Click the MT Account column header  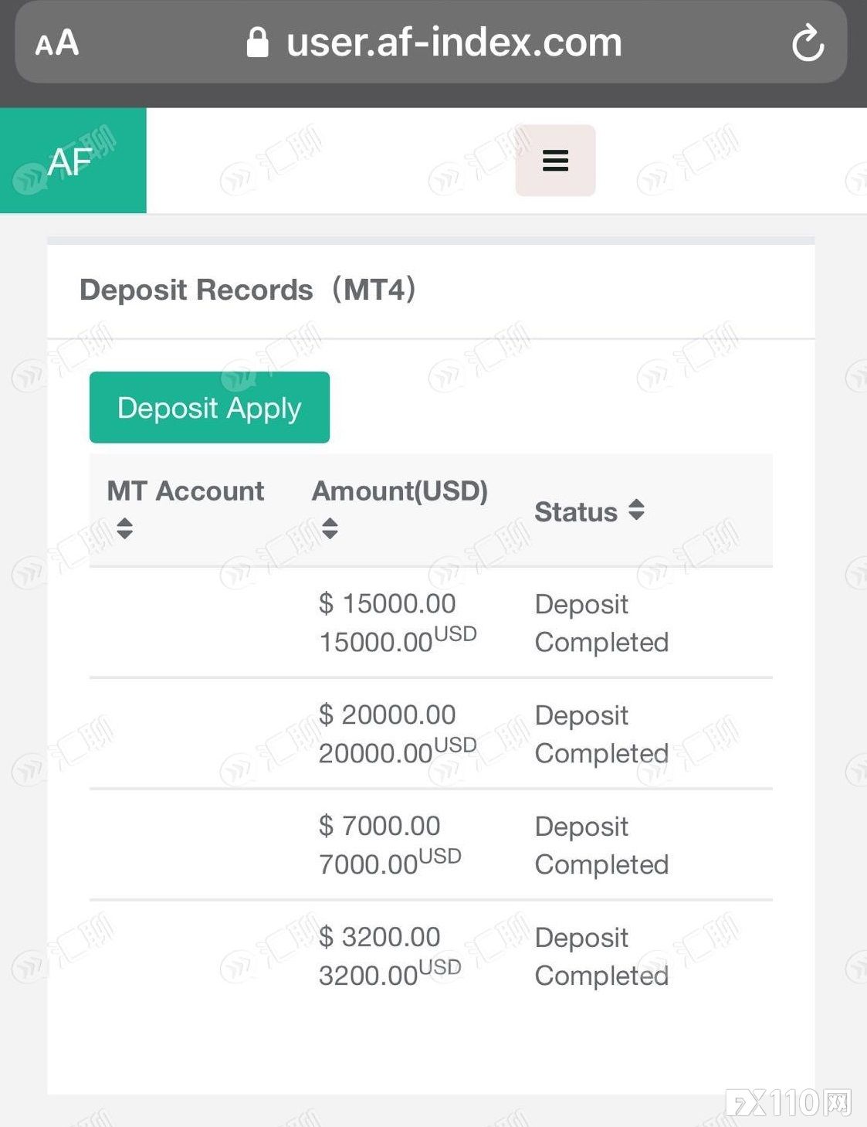tap(185, 491)
